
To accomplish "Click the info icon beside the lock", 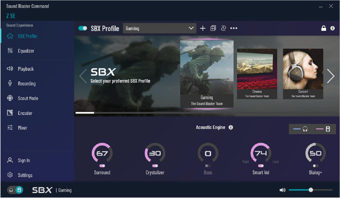I will 332,28.
